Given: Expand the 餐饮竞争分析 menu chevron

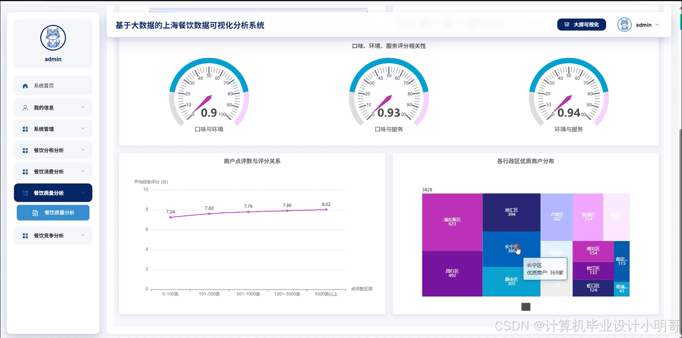Looking at the screenshot, I should click(83, 235).
